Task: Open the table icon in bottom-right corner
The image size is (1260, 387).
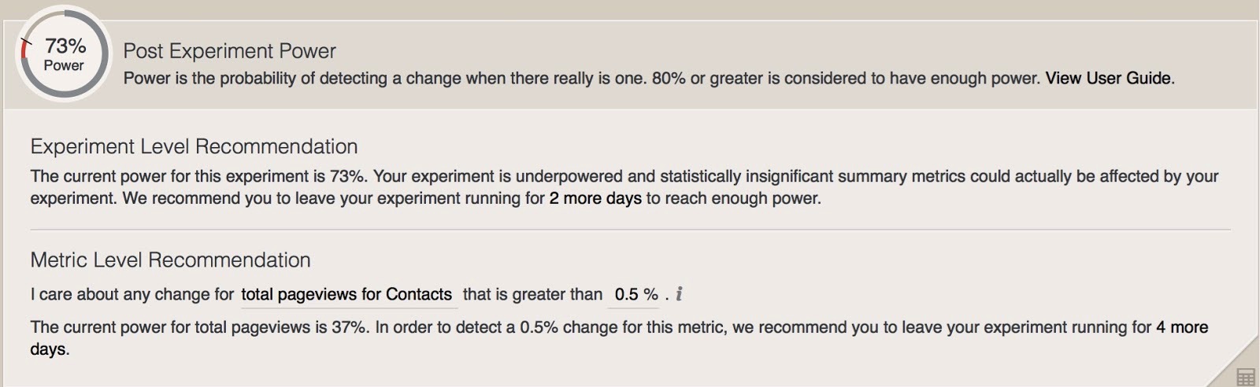Action: pyautogui.click(x=1246, y=377)
